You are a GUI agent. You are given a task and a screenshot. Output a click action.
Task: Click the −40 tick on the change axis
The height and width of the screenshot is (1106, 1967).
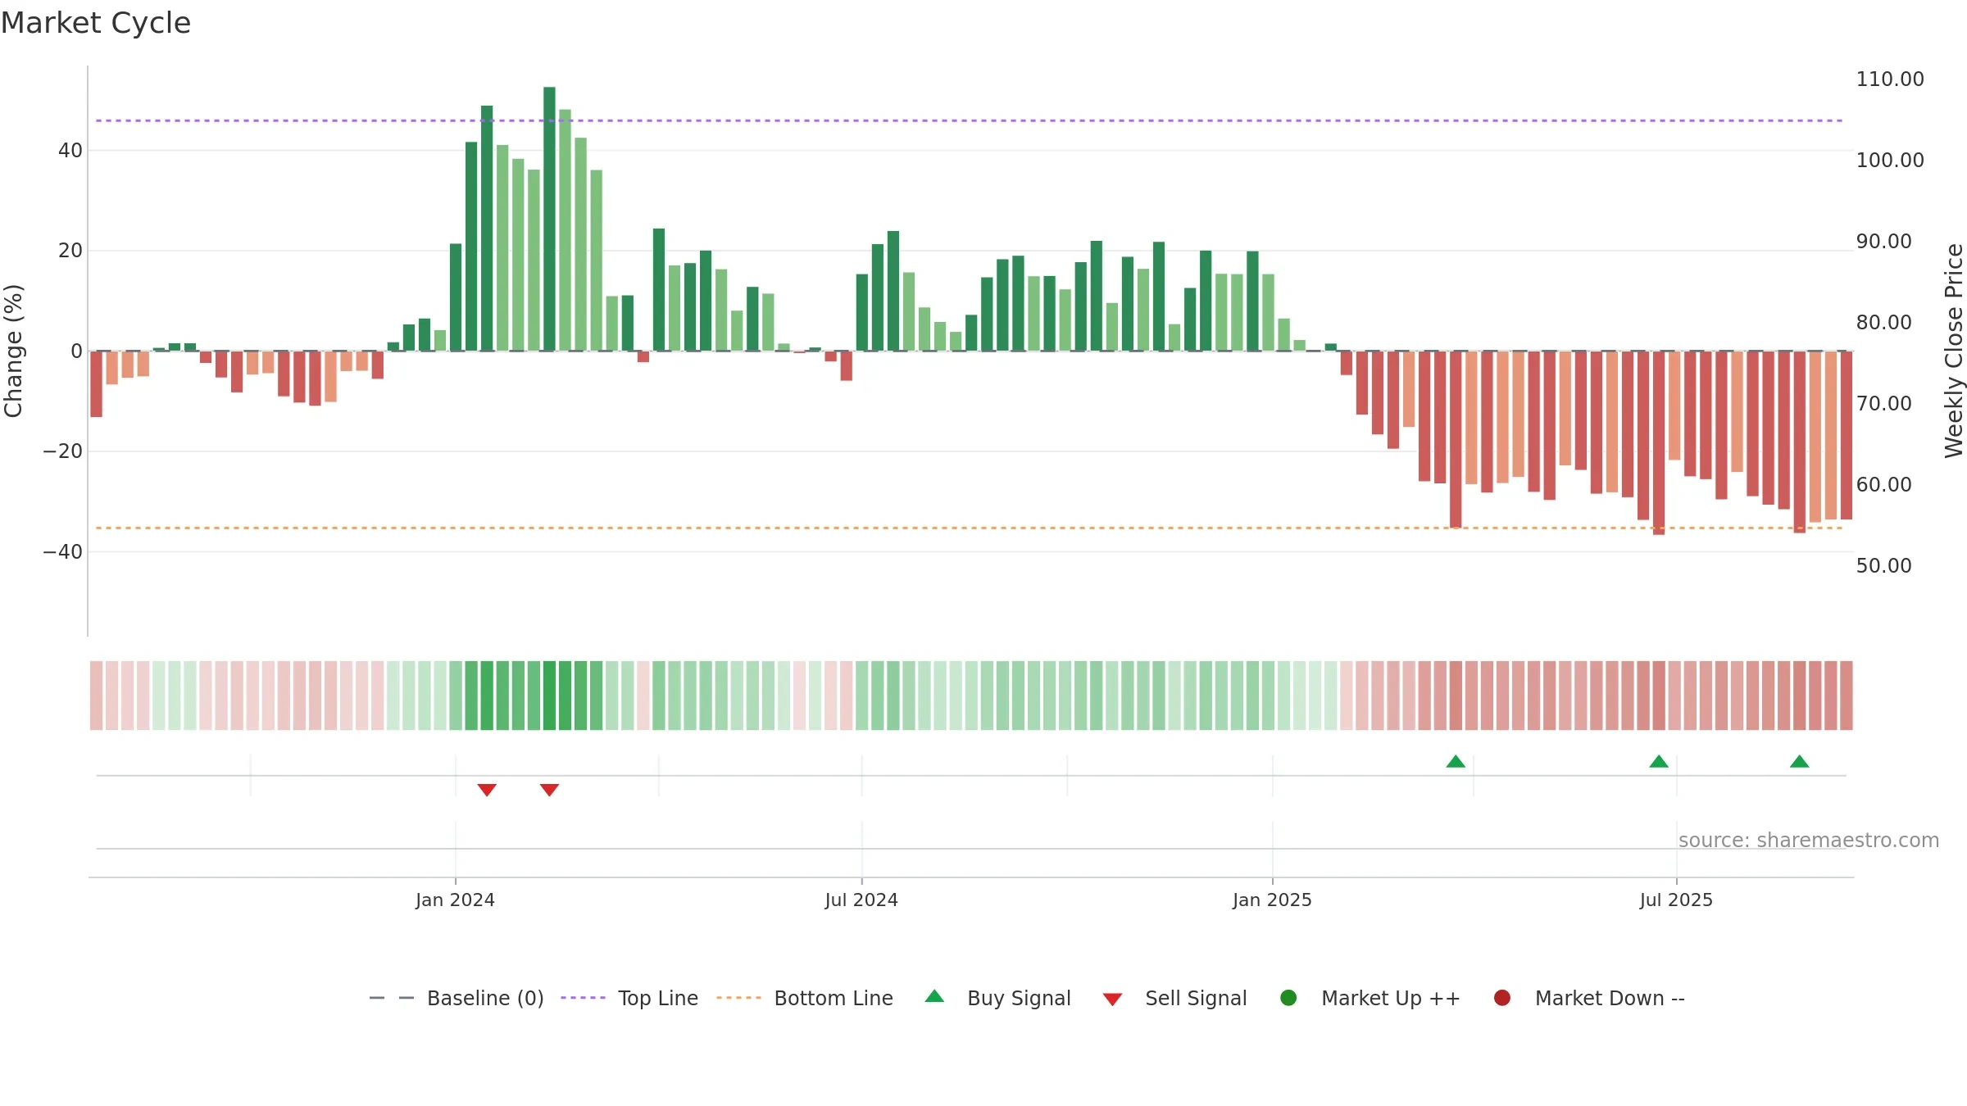[x=63, y=552]
